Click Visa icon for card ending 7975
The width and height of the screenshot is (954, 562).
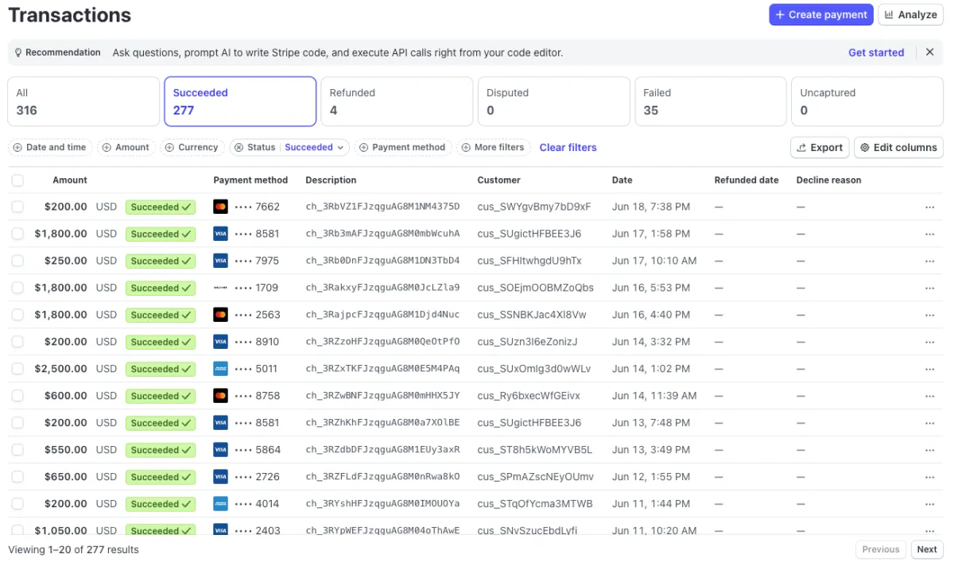coord(221,261)
